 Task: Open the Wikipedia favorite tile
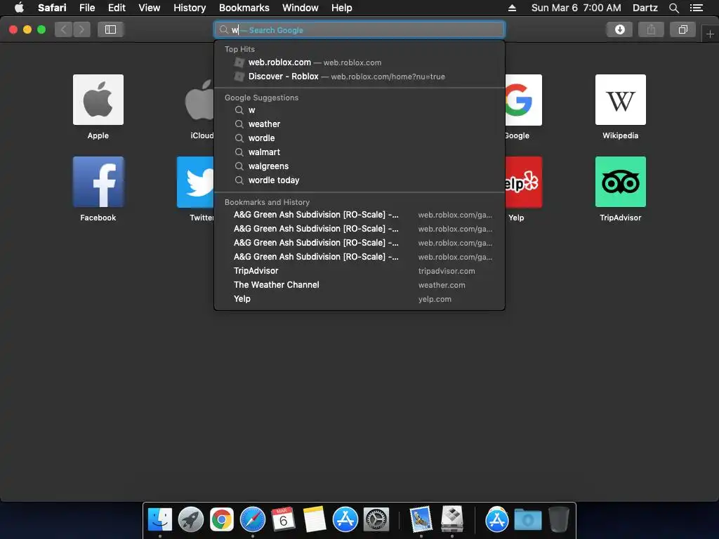(x=621, y=100)
